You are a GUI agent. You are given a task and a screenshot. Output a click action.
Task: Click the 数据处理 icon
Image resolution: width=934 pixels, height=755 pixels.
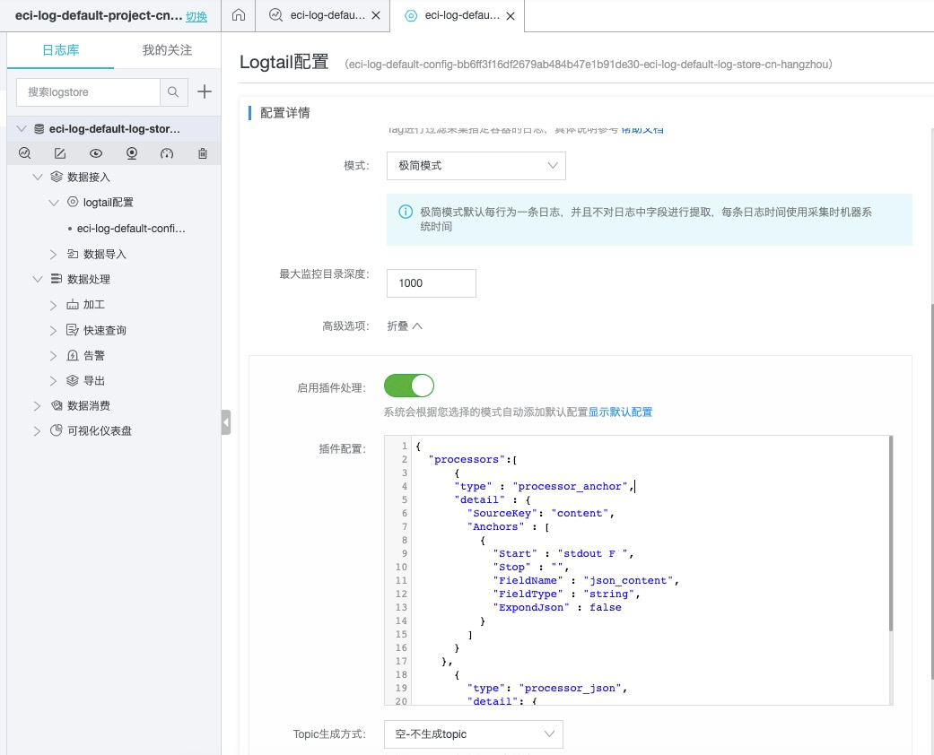click(x=57, y=279)
